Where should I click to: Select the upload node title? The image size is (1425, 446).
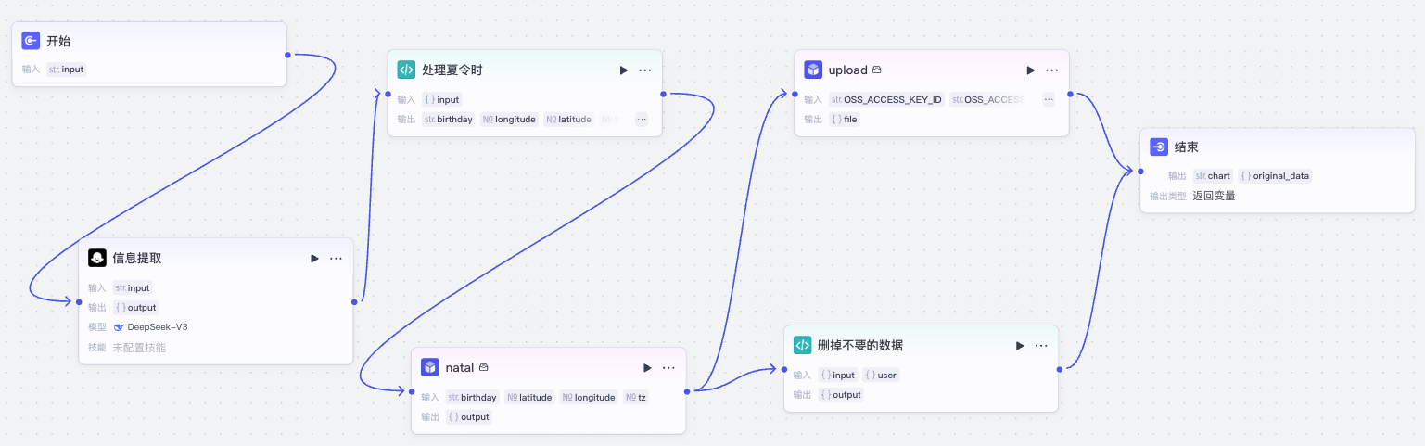[847, 70]
